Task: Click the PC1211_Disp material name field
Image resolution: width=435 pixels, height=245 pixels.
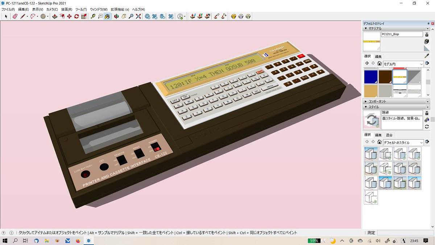Action: click(x=402, y=34)
